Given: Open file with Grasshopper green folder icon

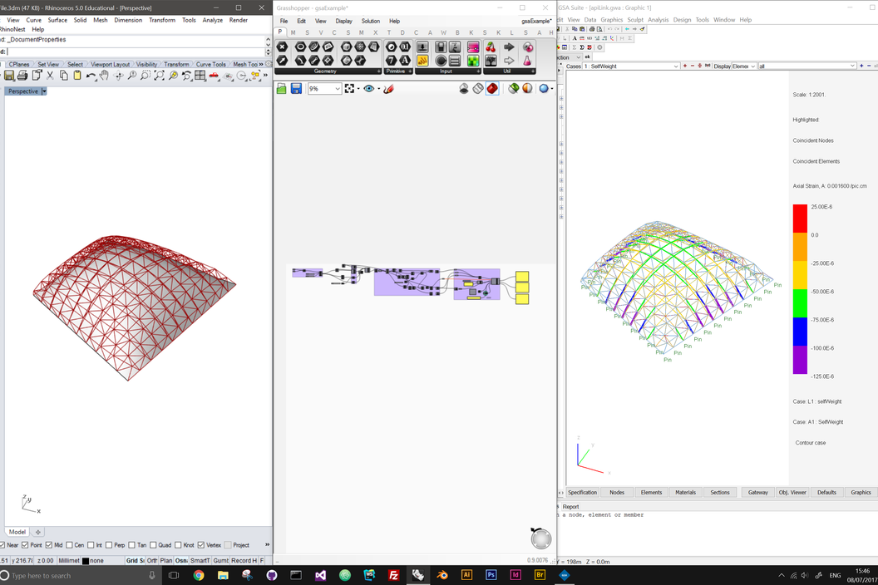Looking at the screenshot, I should [x=282, y=88].
